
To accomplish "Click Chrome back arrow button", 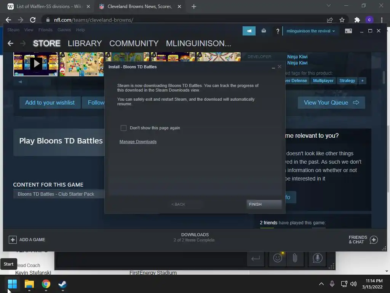I will 8,20.
